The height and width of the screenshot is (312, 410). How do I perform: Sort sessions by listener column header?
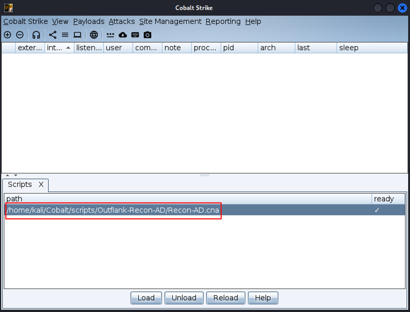click(89, 48)
